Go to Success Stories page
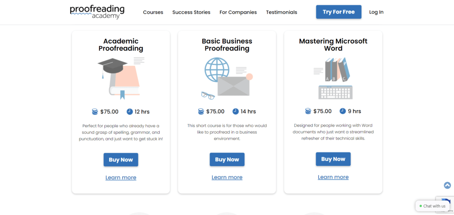 (x=191, y=12)
